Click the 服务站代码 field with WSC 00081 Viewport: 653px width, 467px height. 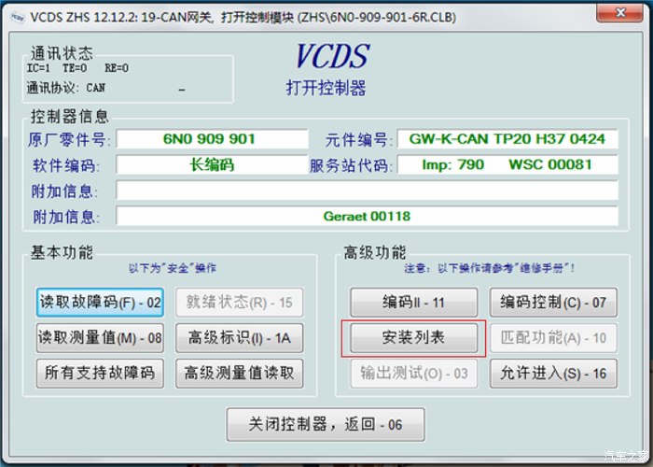click(x=507, y=165)
